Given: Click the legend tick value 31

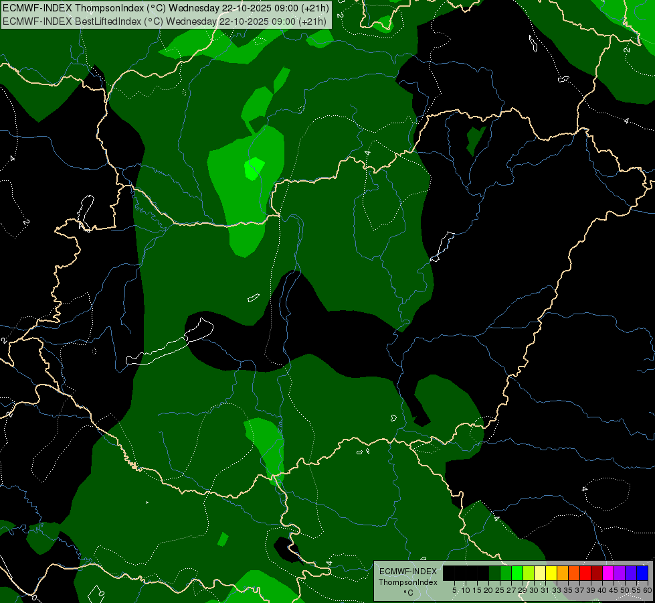Looking at the screenshot, I should coord(545,590).
